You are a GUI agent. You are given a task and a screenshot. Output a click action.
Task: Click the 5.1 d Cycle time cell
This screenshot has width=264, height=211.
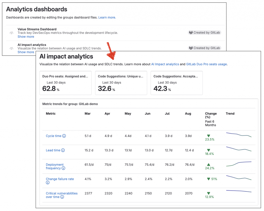point(88,136)
